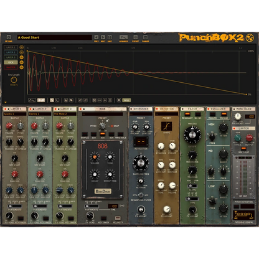Toggle the Layer 3 power LED
Viewport: 259px width, 259px height.
point(55,109)
